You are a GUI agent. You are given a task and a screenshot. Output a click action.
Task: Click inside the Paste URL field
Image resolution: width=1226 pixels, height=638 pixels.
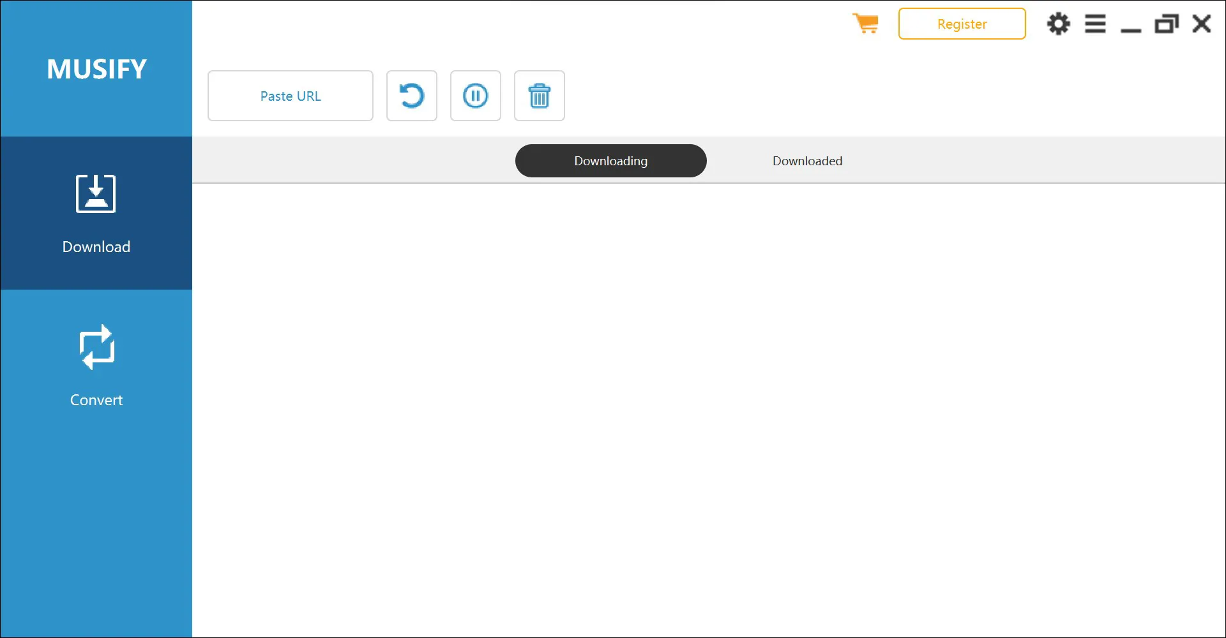291,96
